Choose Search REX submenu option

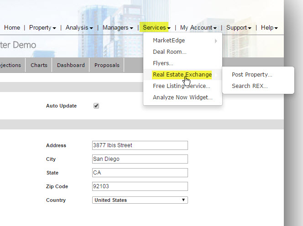tap(250, 86)
